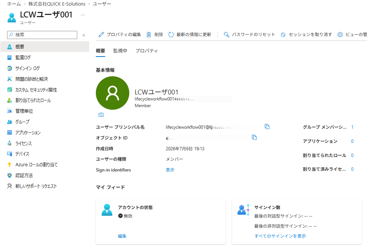Select the 概要 tab
This screenshot has width=367, height=247.
[x=100, y=51]
